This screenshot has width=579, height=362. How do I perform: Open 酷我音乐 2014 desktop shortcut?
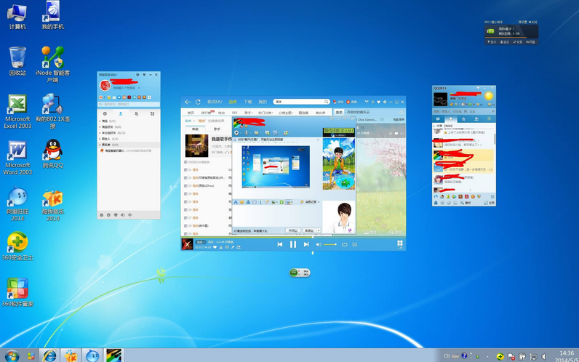pyautogui.click(x=53, y=204)
